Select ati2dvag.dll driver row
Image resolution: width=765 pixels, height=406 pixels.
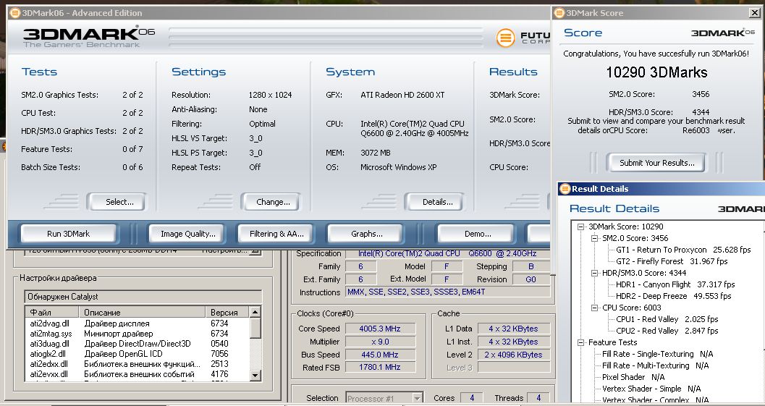137,323
